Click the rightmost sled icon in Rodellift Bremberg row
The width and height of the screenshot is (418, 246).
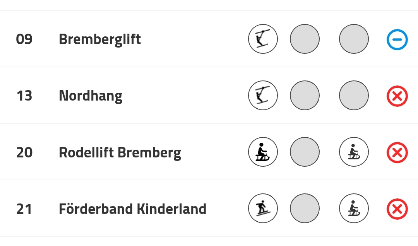coord(354,152)
